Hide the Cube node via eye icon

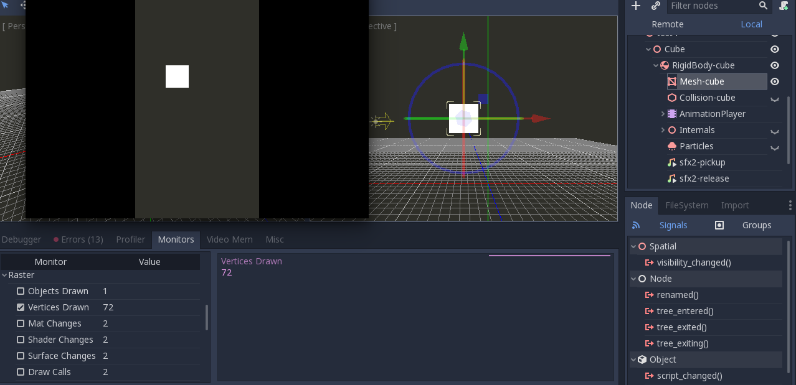coord(775,49)
